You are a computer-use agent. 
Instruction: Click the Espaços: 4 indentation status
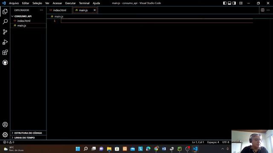coord(213,142)
